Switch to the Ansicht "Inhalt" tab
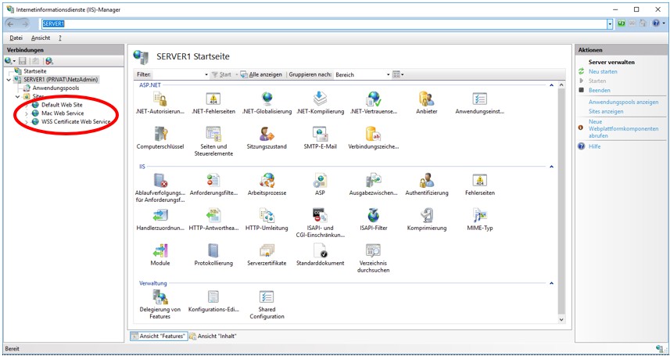670x356 pixels. [x=213, y=336]
